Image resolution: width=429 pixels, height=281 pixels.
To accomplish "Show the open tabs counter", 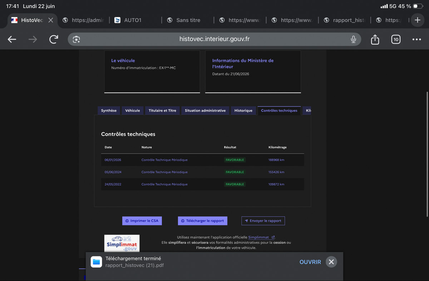I will click(396, 40).
